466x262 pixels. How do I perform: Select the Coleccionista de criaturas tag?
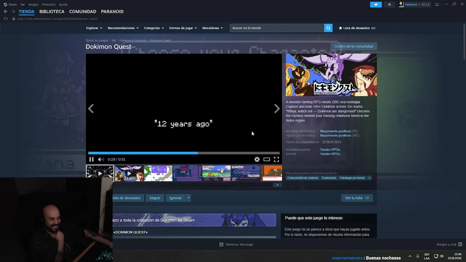[303, 178]
